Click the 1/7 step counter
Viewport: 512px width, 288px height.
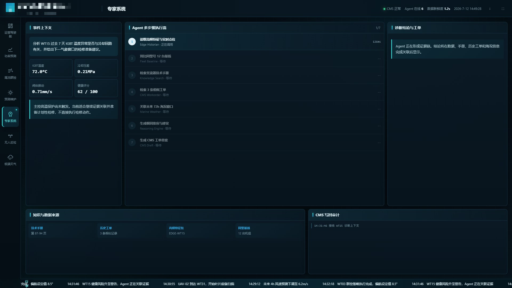click(378, 28)
